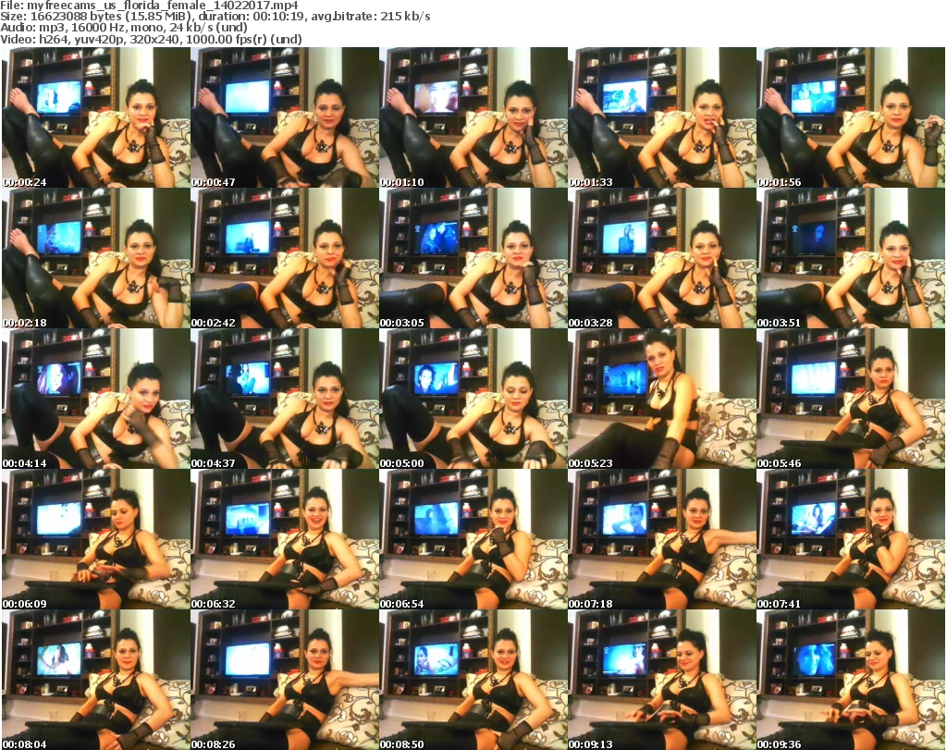
Task: Click the 'Size: 16623088 bytes' info line
Action: [x=215, y=17]
